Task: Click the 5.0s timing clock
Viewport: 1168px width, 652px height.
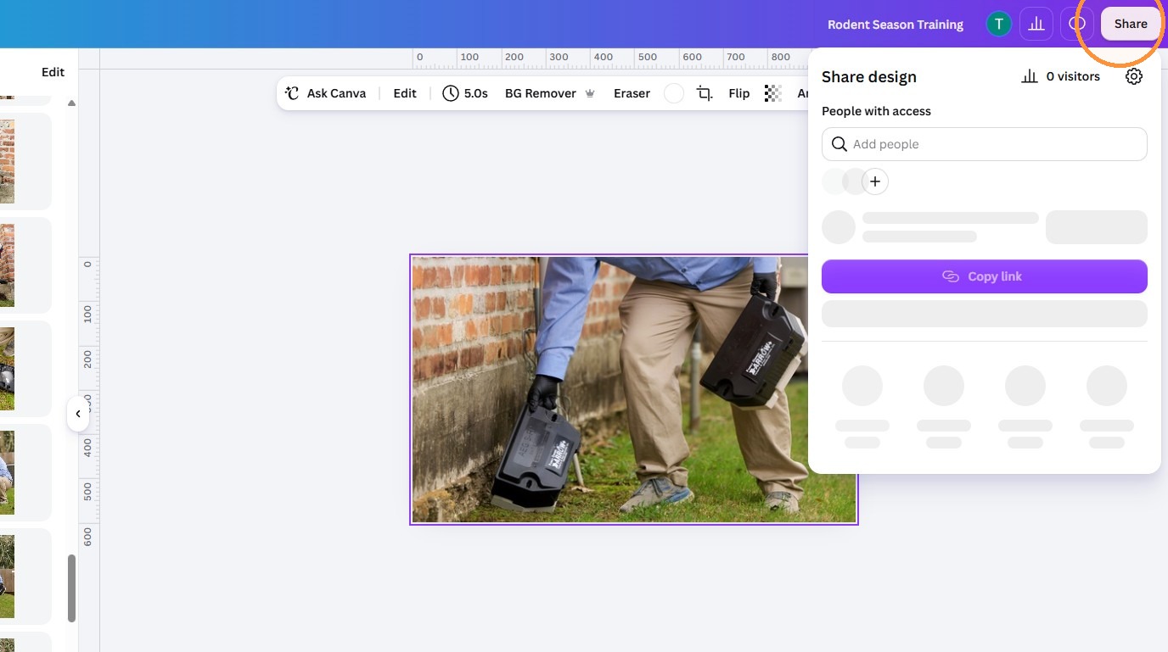Action: coord(465,93)
